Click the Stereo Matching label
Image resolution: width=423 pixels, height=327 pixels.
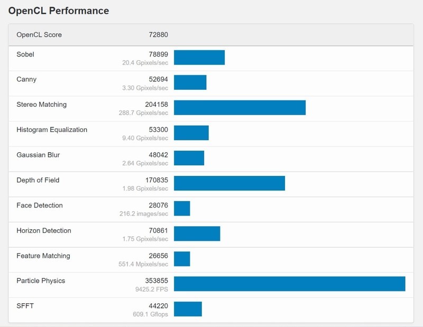[41, 105]
